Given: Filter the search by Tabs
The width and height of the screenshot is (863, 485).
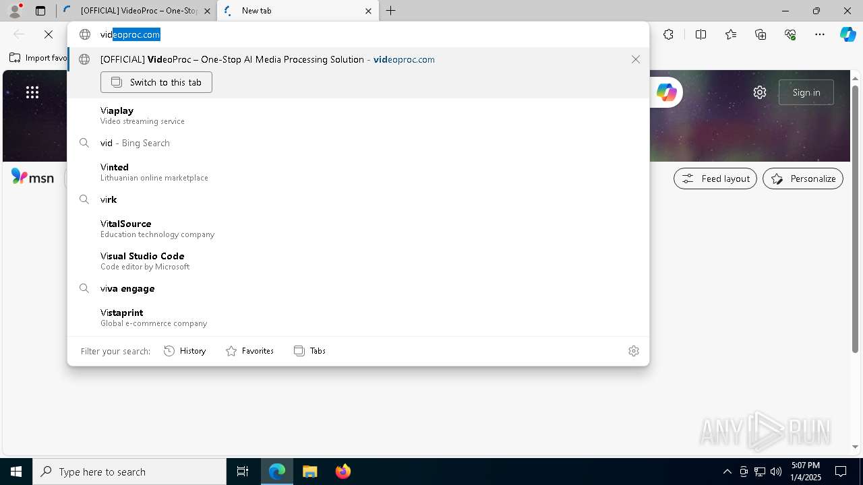Looking at the screenshot, I should (309, 351).
